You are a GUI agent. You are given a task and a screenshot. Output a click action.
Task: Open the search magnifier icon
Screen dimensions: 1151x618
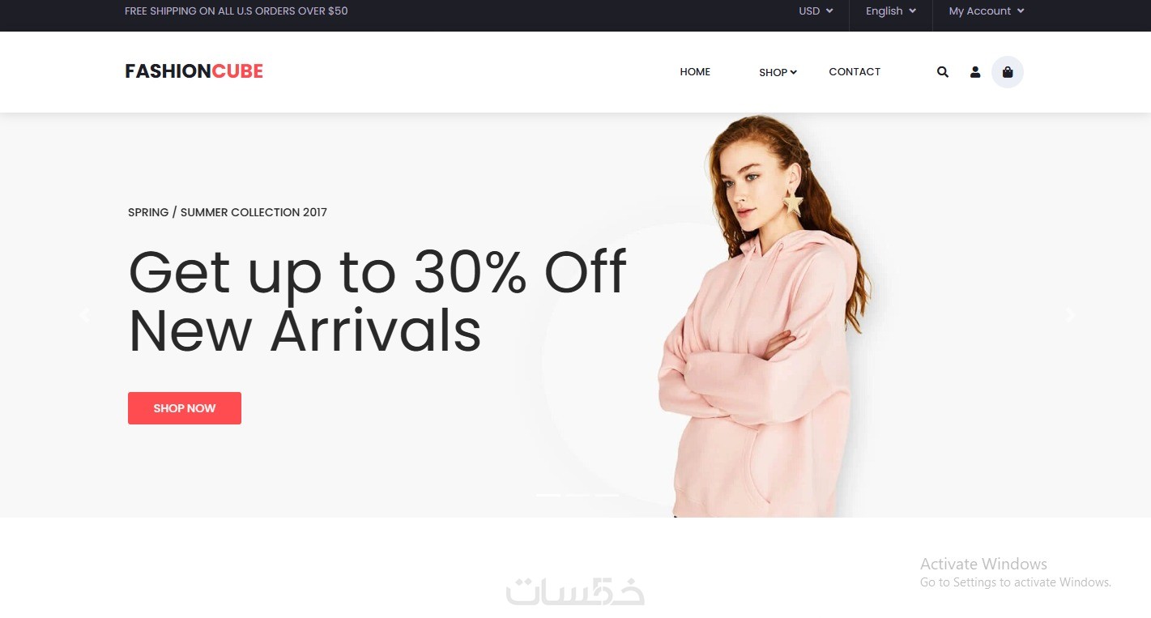coord(942,72)
